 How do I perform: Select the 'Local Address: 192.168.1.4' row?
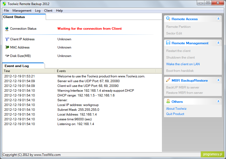point(82,114)
